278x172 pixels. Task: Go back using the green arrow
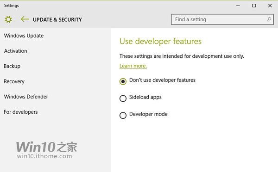point(25,19)
